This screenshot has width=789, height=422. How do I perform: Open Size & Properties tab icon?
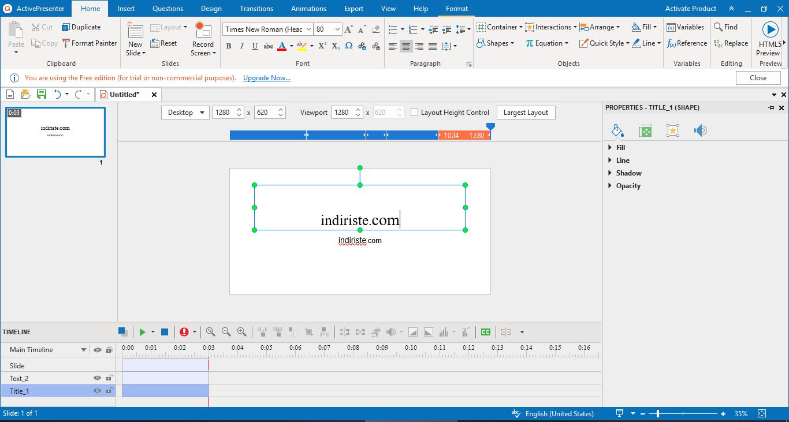pos(645,131)
